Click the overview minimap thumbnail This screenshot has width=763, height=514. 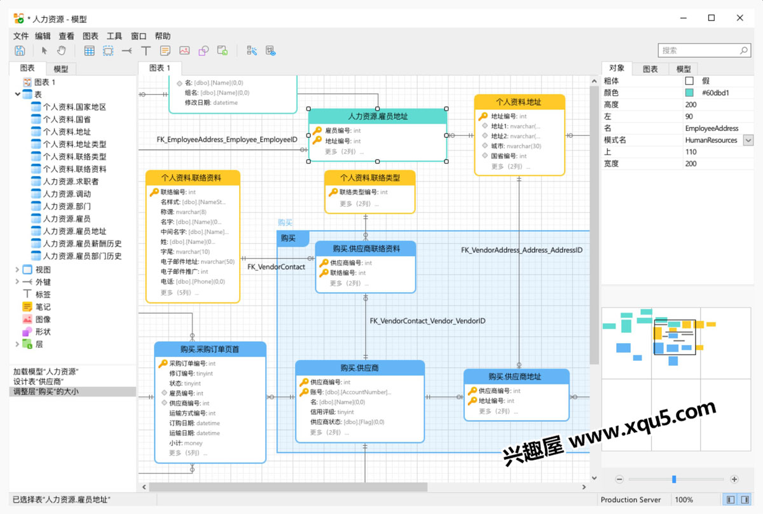pyautogui.click(x=677, y=380)
